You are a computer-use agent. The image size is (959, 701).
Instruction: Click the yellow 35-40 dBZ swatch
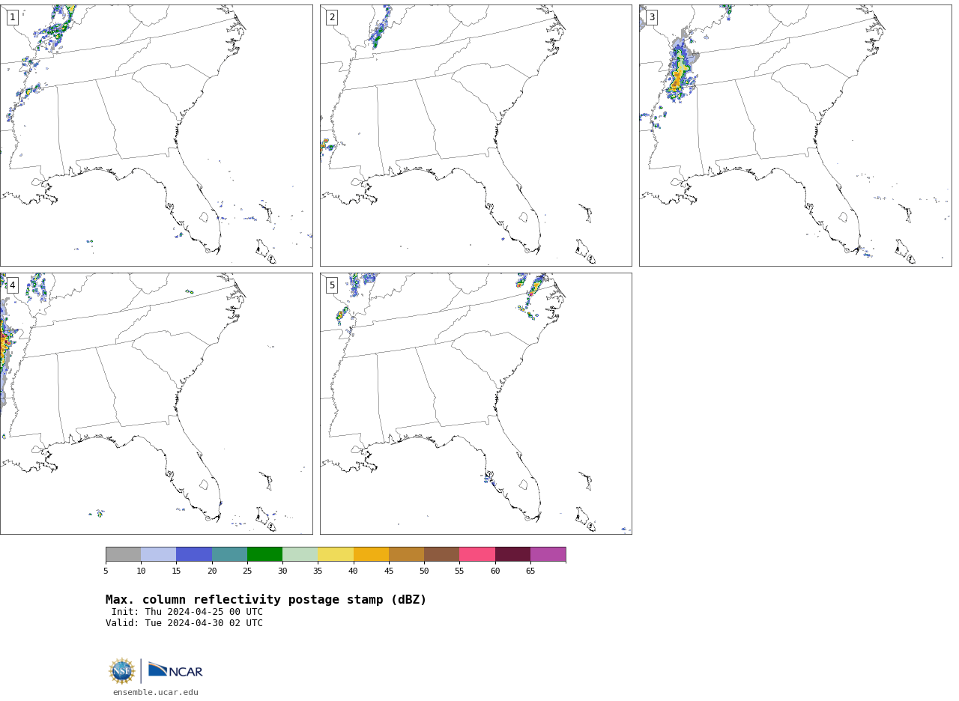336,554
